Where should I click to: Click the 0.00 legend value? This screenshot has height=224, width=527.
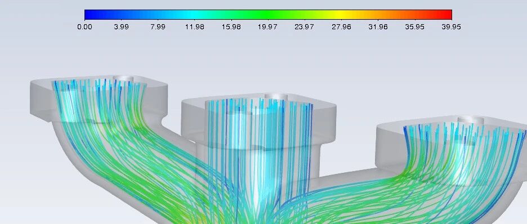click(x=84, y=27)
